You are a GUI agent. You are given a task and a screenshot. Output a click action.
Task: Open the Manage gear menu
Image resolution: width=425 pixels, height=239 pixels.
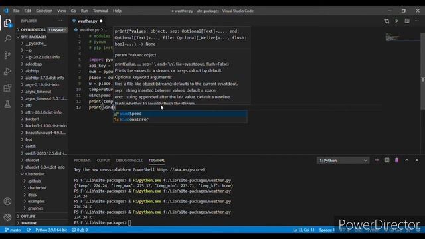pos(7,217)
